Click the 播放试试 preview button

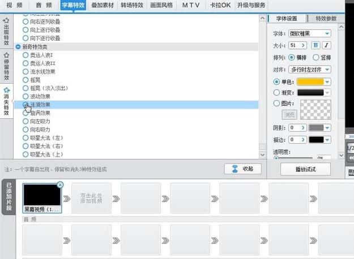pyautogui.click(x=305, y=169)
